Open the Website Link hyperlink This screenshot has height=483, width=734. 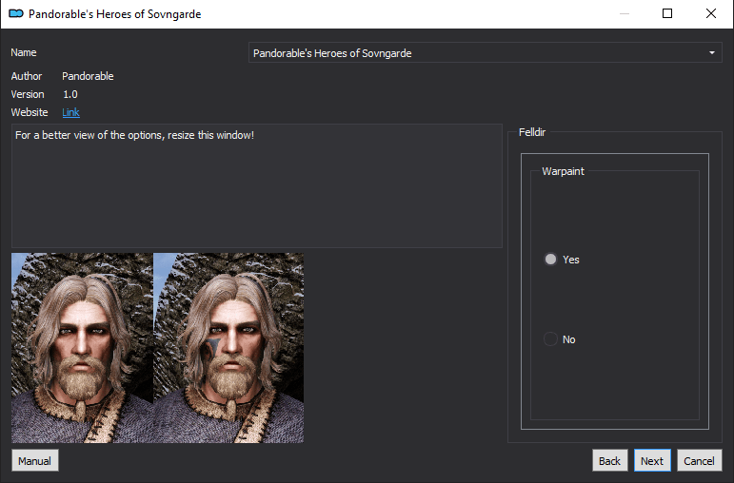[x=70, y=112]
